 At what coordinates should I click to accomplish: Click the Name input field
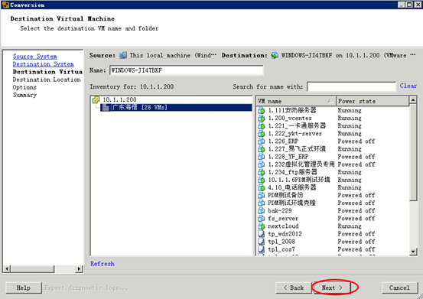click(x=186, y=70)
